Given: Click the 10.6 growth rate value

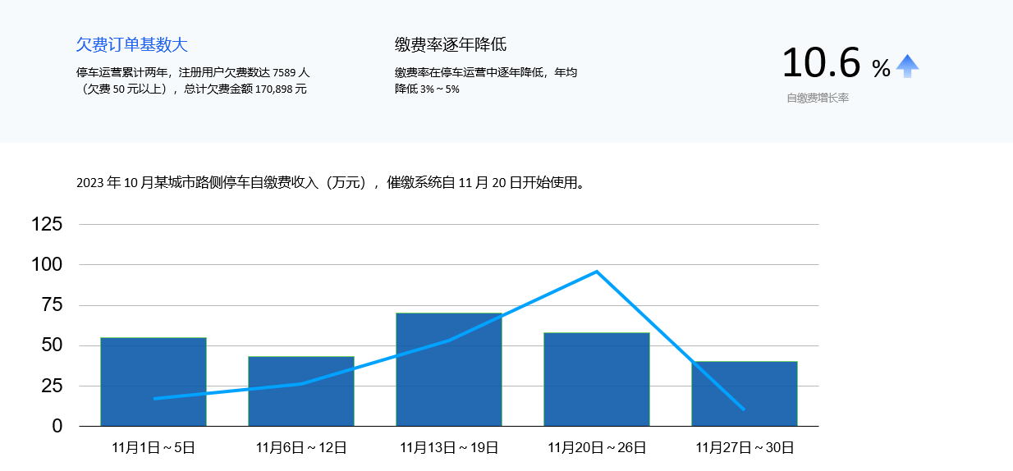Looking at the screenshot, I should click(x=821, y=63).
